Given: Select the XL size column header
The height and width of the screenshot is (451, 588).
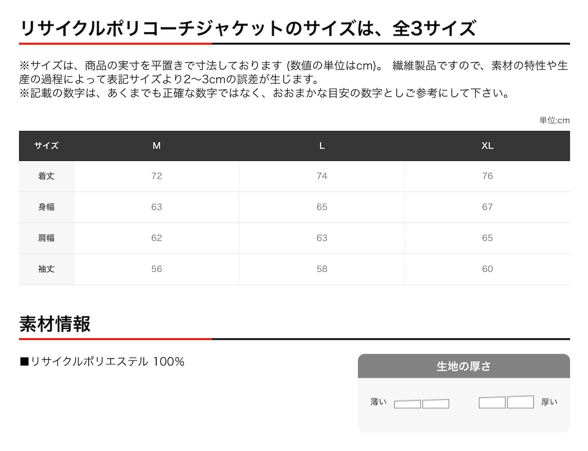Looking at the screenshot, I should (487, 146).
